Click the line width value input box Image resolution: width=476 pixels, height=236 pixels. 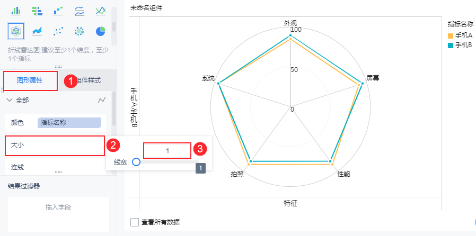pos(167,151)
